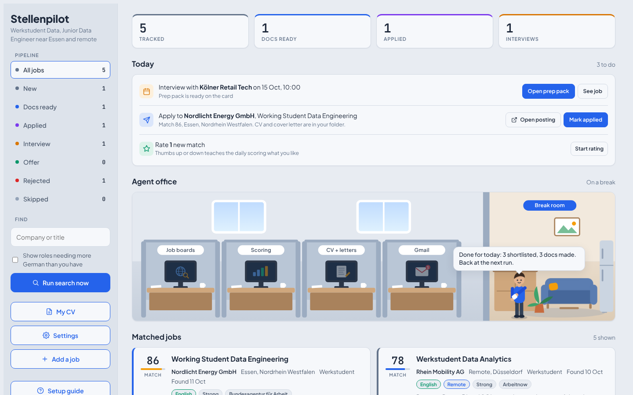The width and height of the screenshot is (633, 395).
Task: Filter pipeline by Offer
Action: point(60,162)
